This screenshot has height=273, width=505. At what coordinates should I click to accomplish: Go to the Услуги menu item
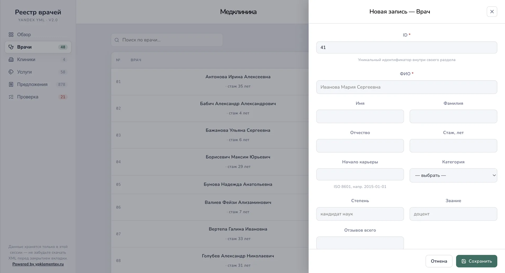[38, 72]
